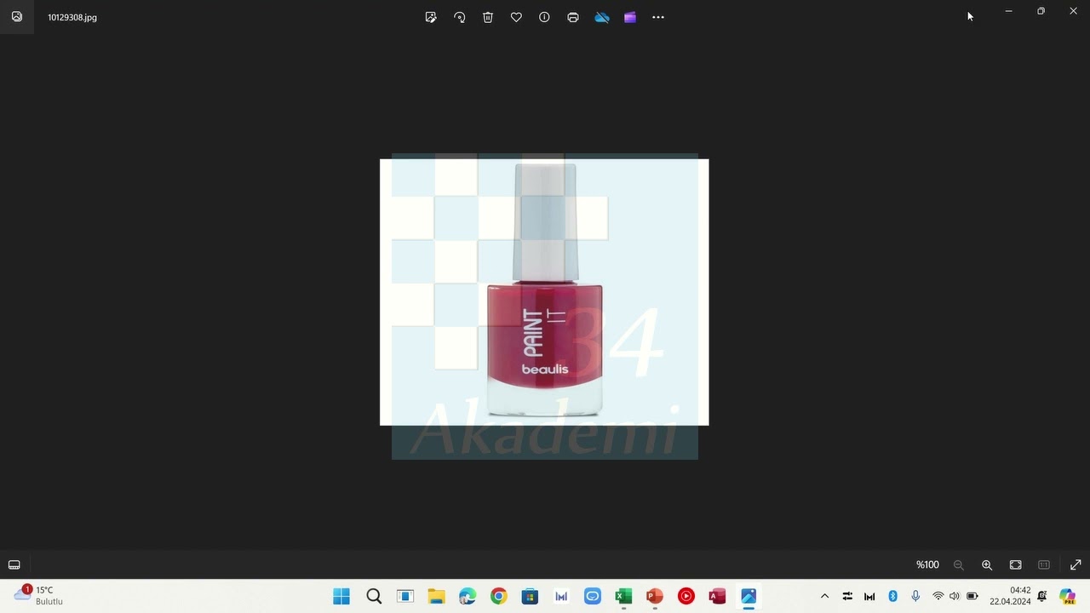Open notifications bell icon in tray
The width and height of the screenshot is (1090, 613).
click(x=1042, y=596)
